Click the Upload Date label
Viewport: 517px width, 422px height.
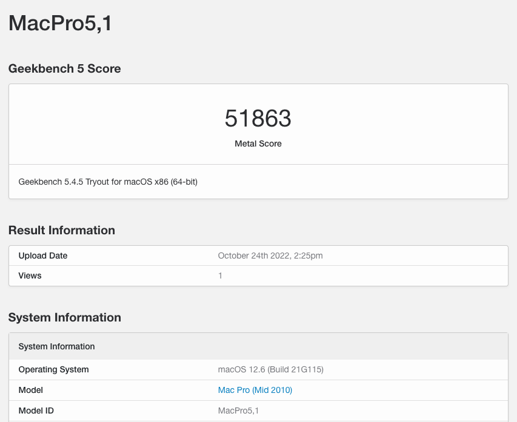coord(43,256)
